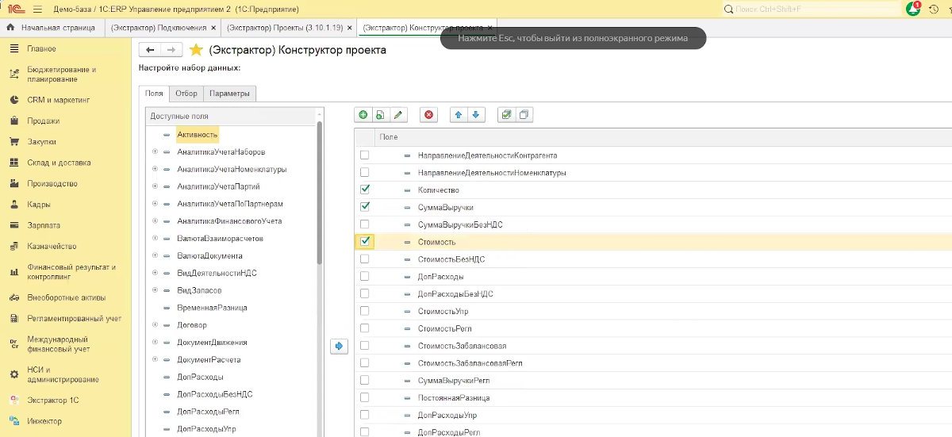Uncheck the Стоимость checkbox

click(x=365, y=241)
